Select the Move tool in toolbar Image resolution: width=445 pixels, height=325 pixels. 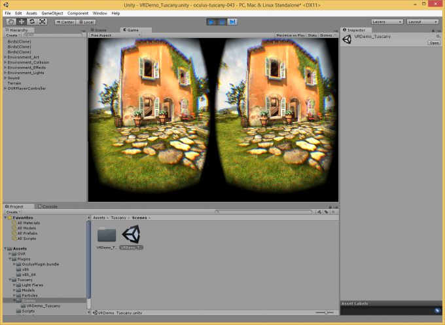click(x=22, y=22)
